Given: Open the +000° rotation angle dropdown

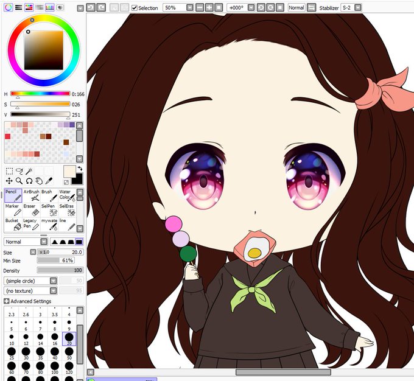Looking at the screenshot, I should [x=251, y=8].
